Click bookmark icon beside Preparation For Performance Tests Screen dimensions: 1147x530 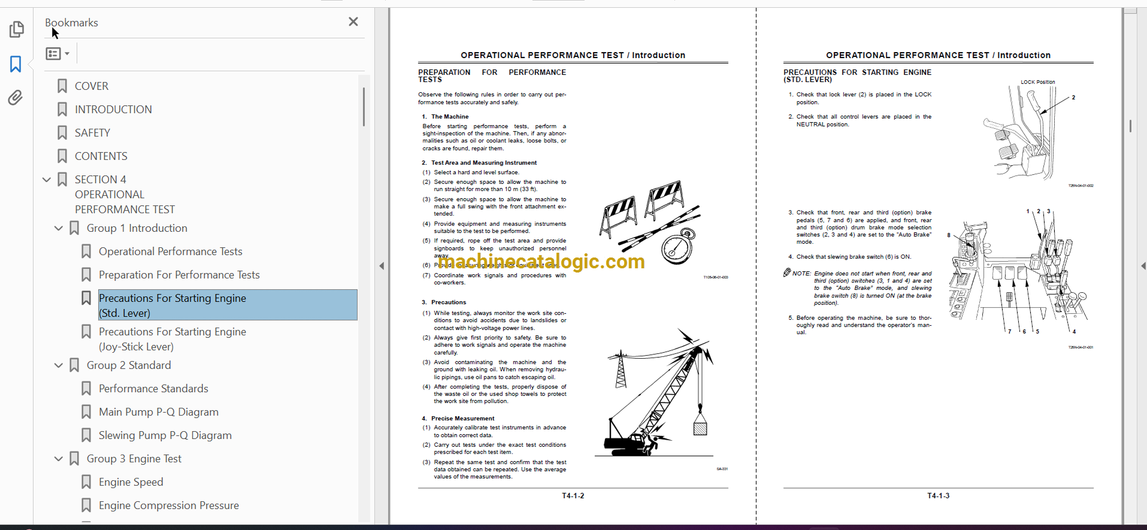(x=86, y=275)
